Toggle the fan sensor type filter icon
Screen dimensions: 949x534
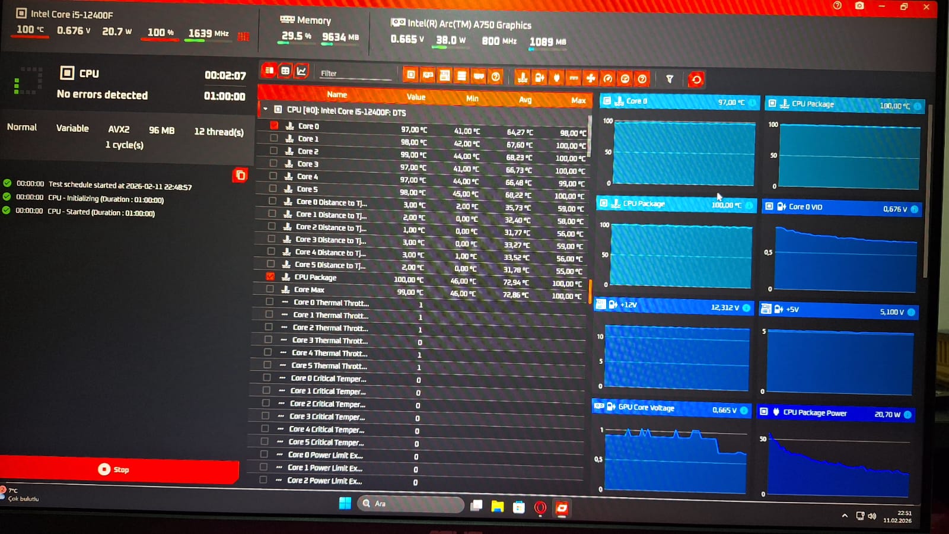(591, 78)
